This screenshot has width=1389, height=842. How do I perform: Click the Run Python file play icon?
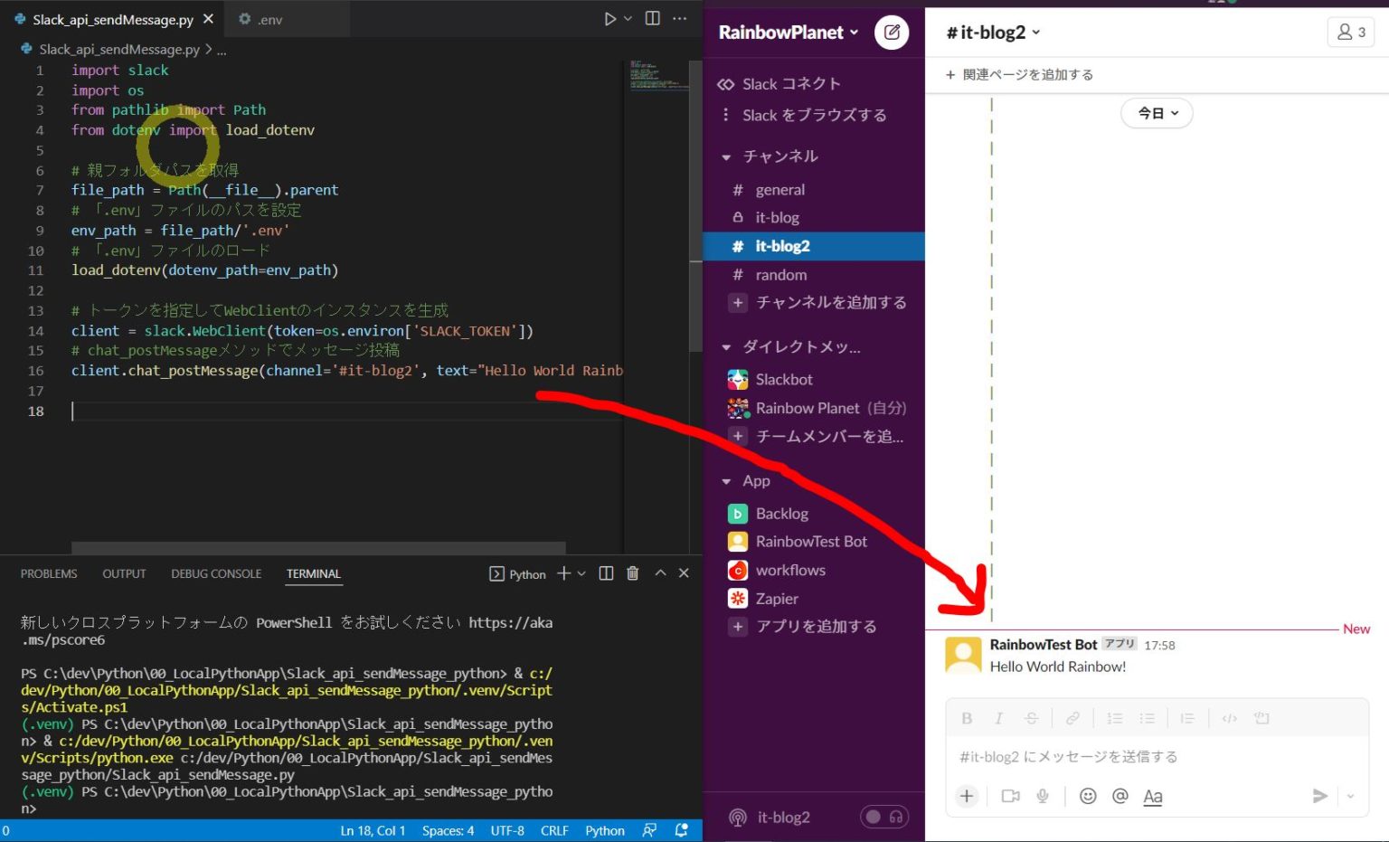pyautogui.click(x=610, y=19)
